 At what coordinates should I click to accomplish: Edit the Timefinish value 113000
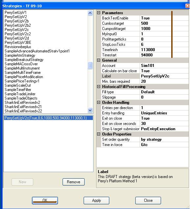(x=164, y=50)
